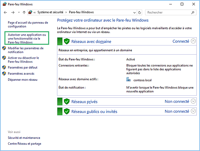Click Voir aussi label
This screenshot has width=200, height=151.
pos(14,132)
